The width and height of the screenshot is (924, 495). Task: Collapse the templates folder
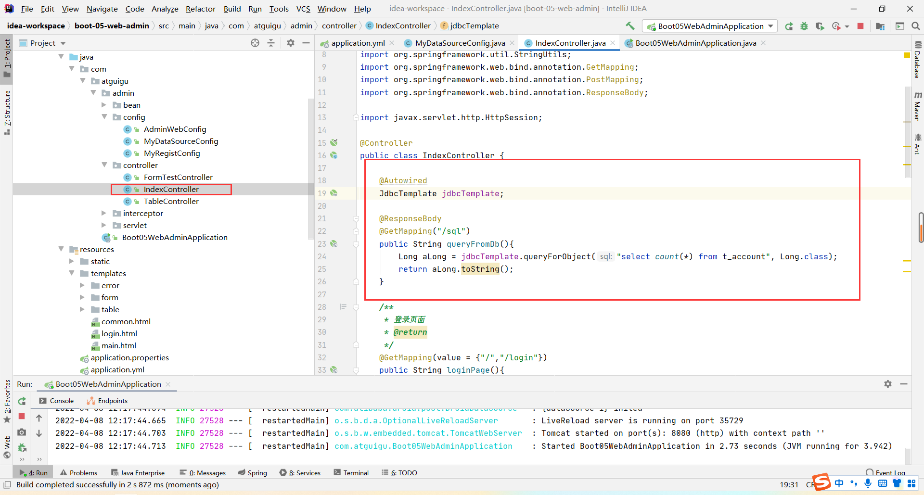(x=72, y=273)
